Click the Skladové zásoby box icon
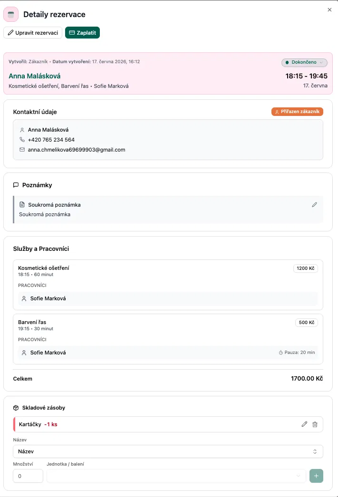This screenshot has width=338, height=497. pos(16,408)
